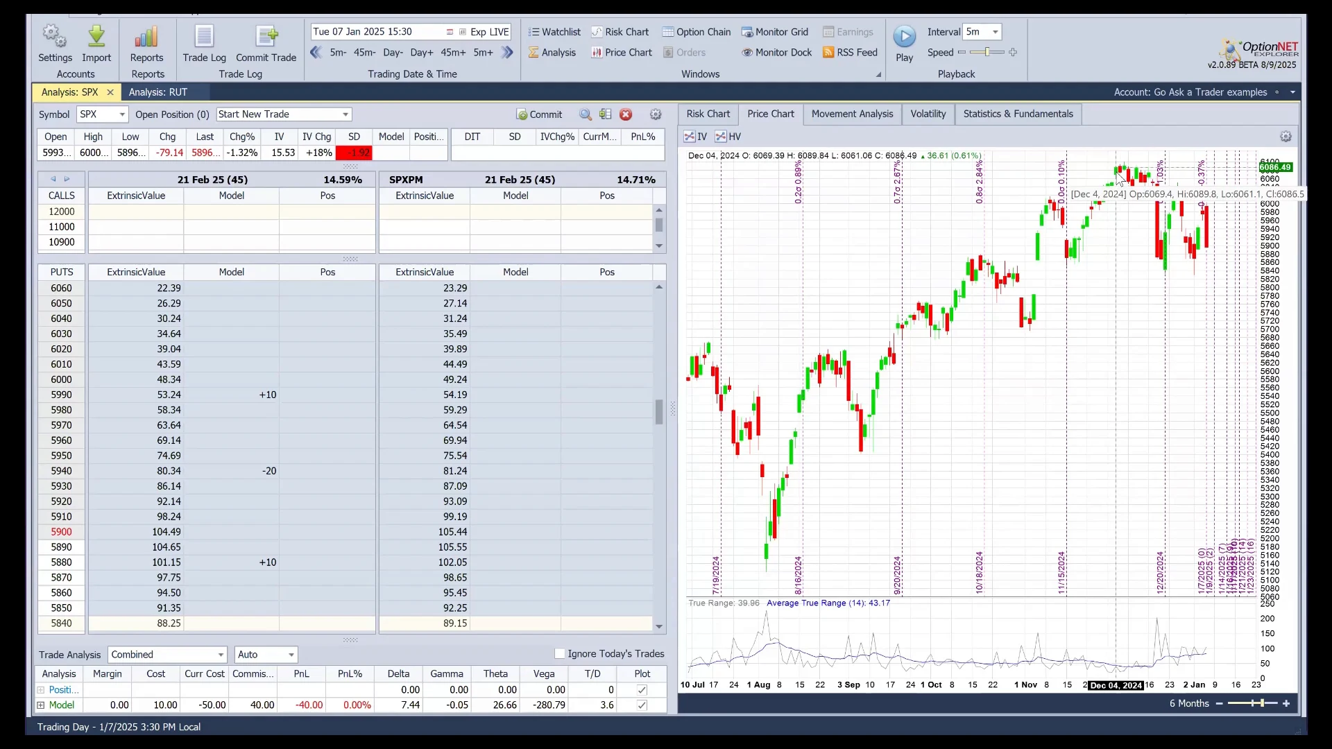Open the Watchlist window

click(554, 32)
